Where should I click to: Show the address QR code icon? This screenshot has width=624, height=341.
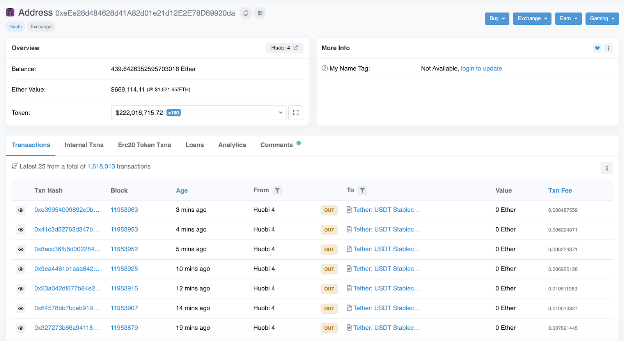coord(260,13)
